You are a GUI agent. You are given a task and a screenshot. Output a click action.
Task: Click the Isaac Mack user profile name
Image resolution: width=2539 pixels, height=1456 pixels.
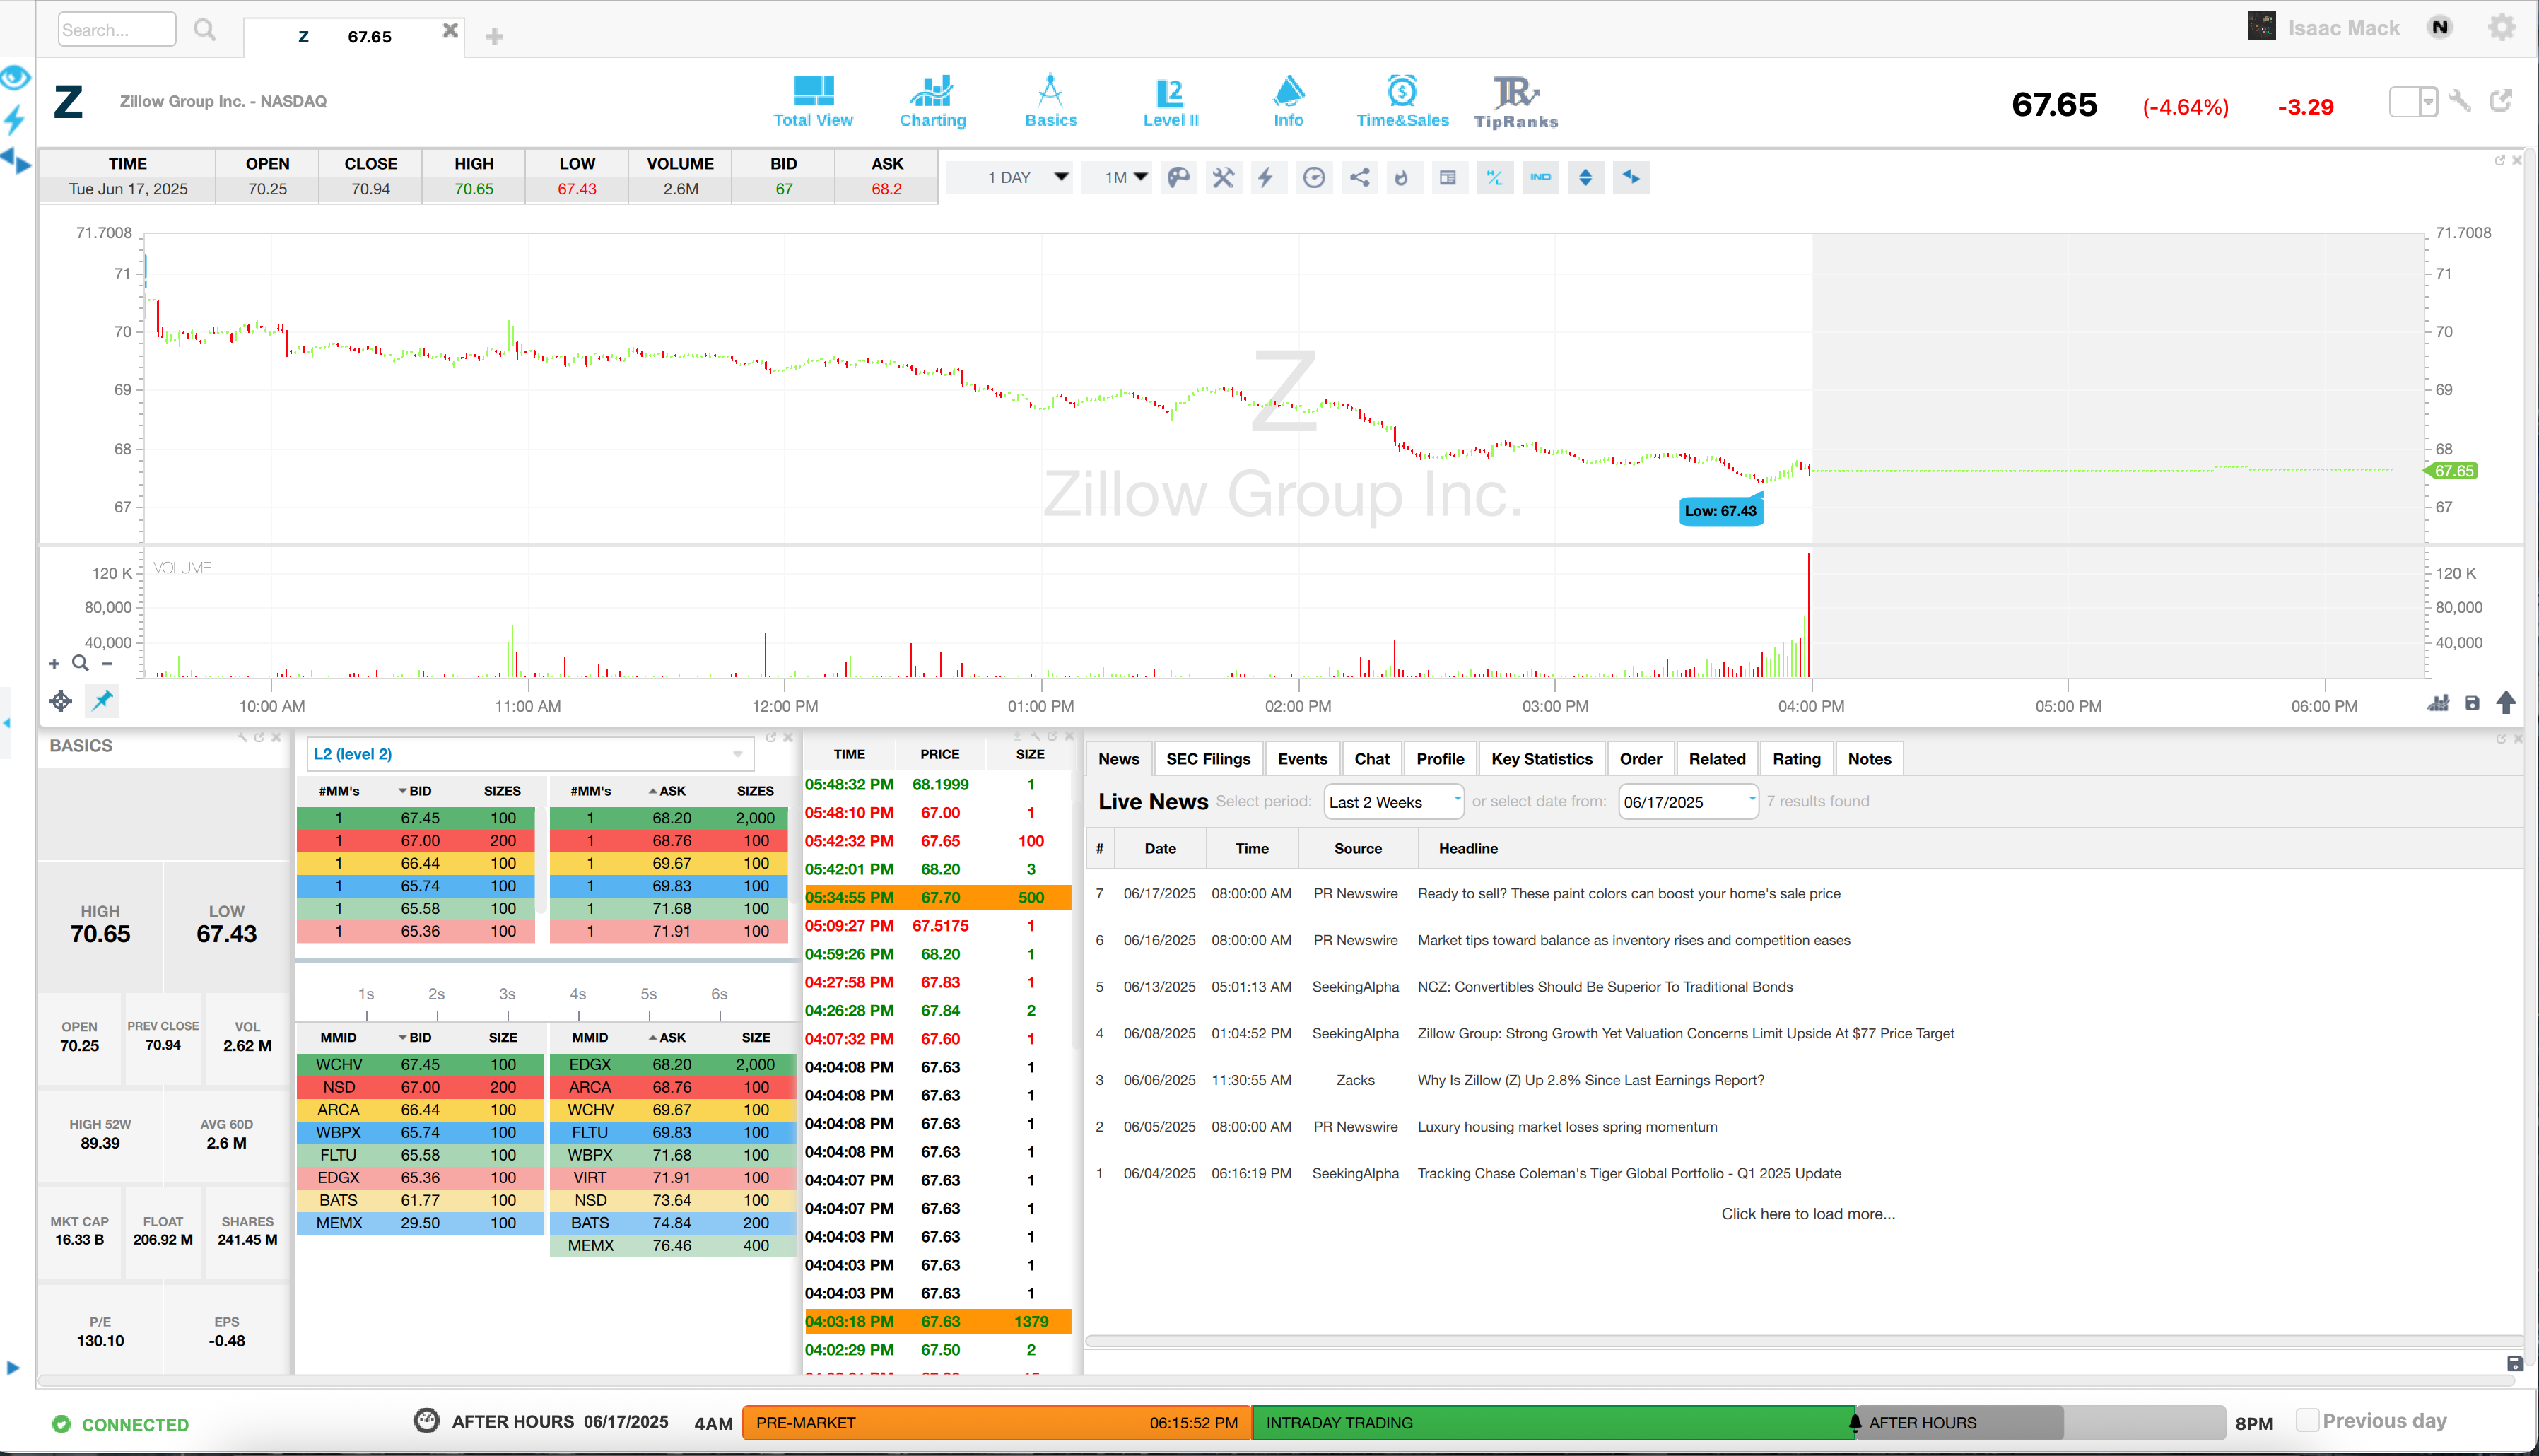pyautogui.click(x=2343, y=28)
